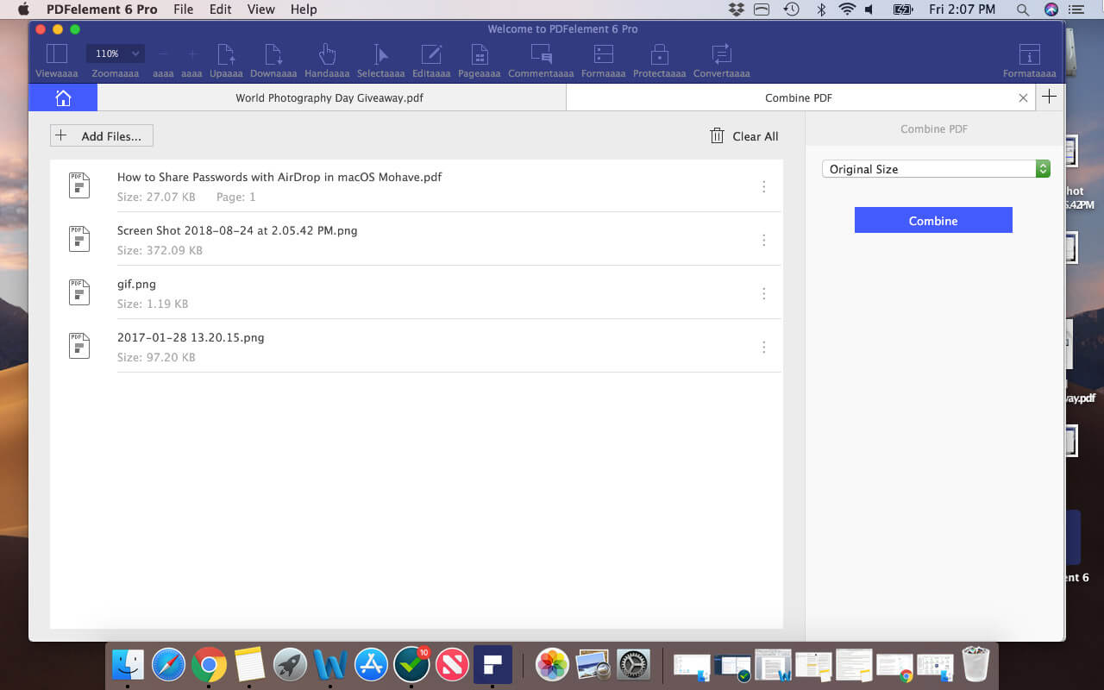Click PDF file icon for gif.png
Screen dimensions: 1104x690
click(79, 292)
